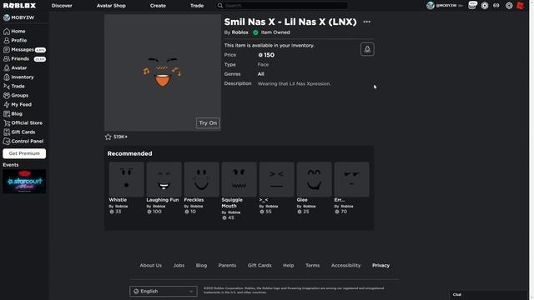This screenshot has width=534, height=300.
Task: Open Inventory from sidebar
Action: (x=18, y=77)
